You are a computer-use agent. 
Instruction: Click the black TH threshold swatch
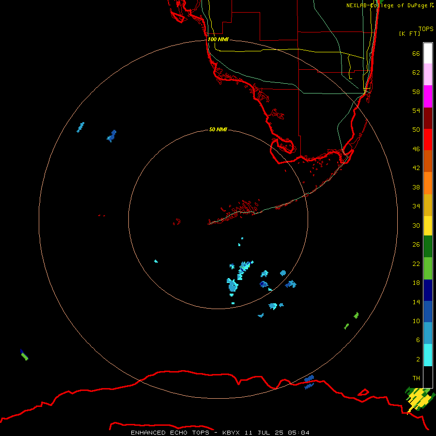pos(428,377)
